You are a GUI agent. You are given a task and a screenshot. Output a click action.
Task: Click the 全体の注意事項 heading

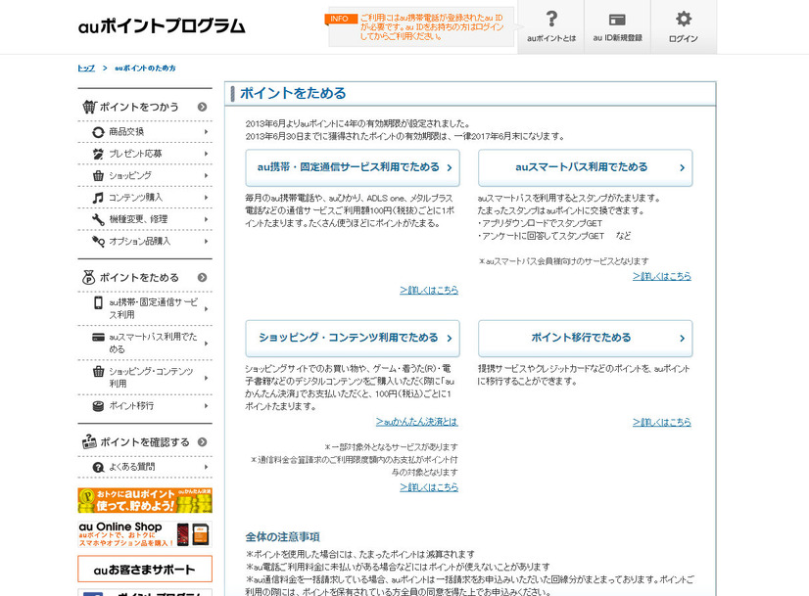(x=282, y=537)
